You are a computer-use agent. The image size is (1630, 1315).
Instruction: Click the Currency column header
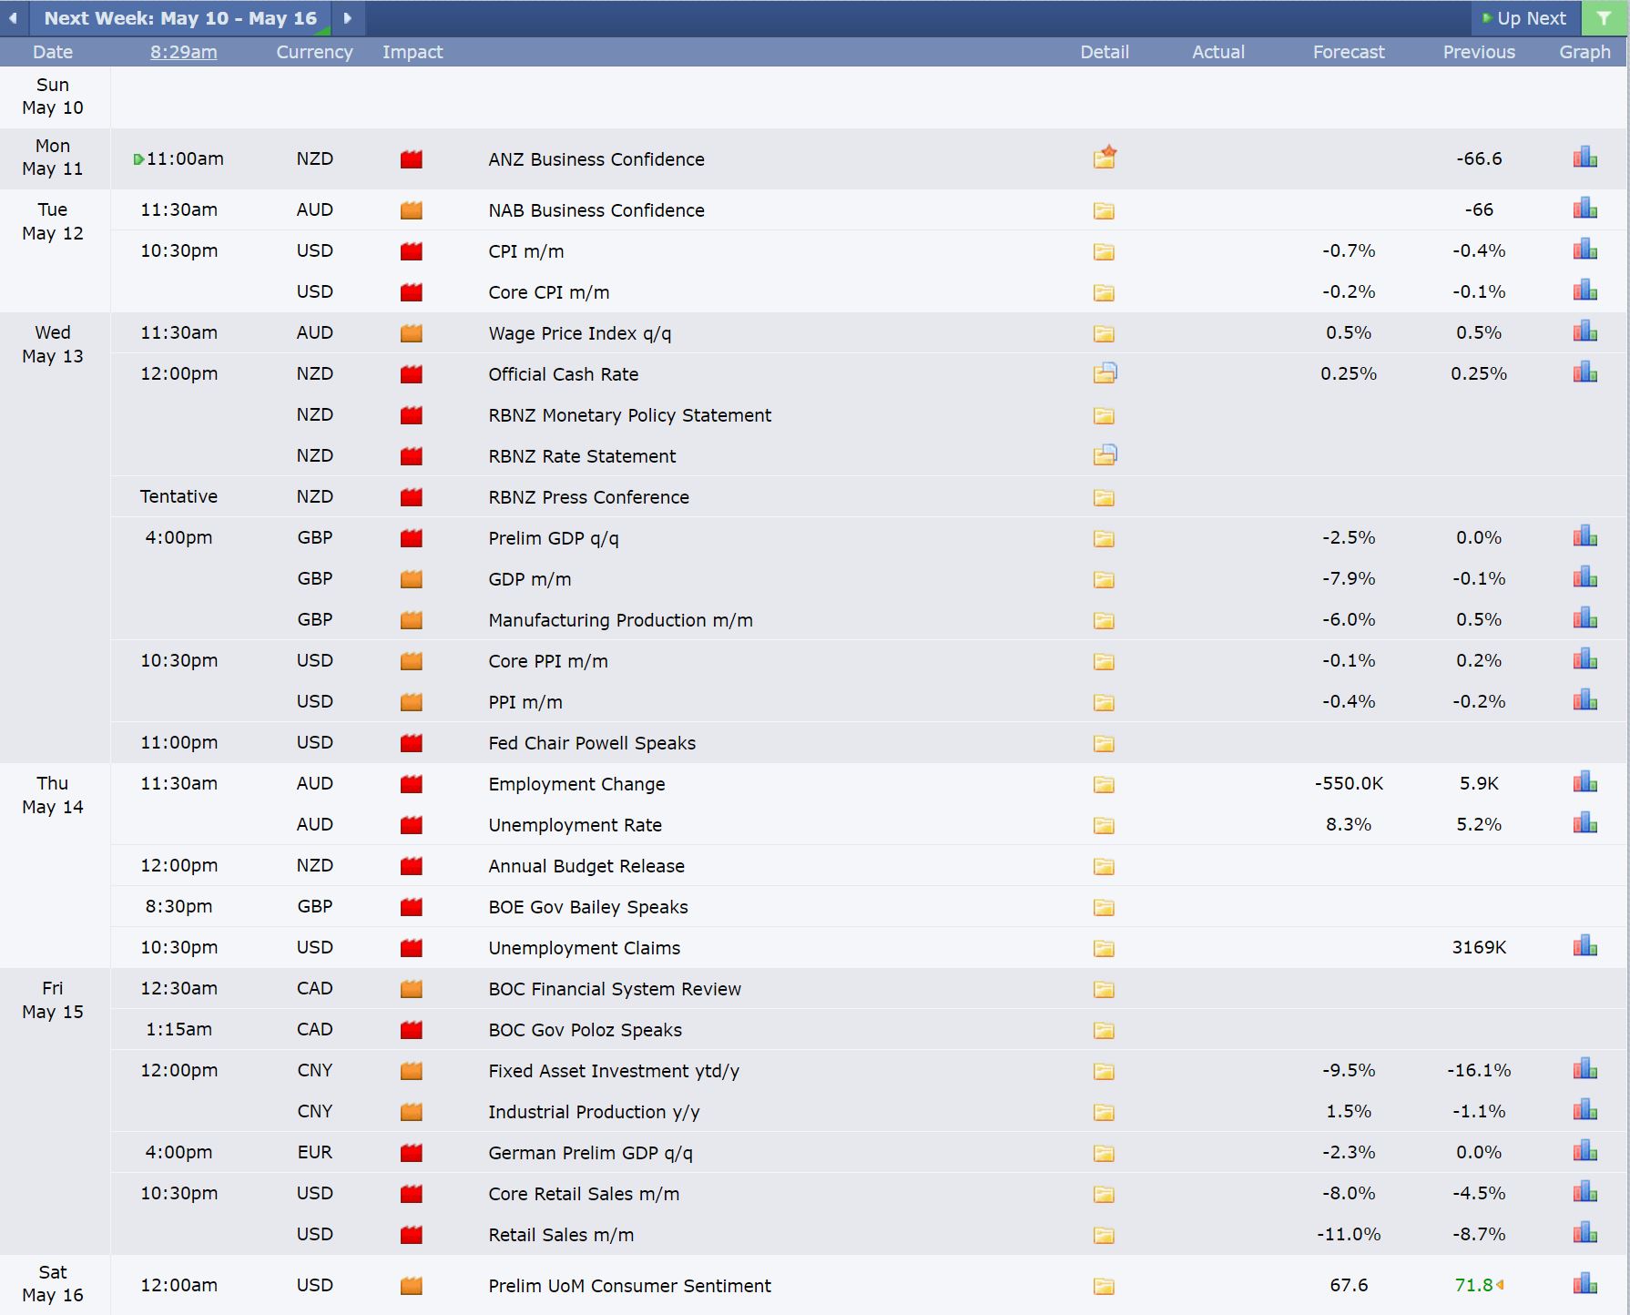pos(314,52)
